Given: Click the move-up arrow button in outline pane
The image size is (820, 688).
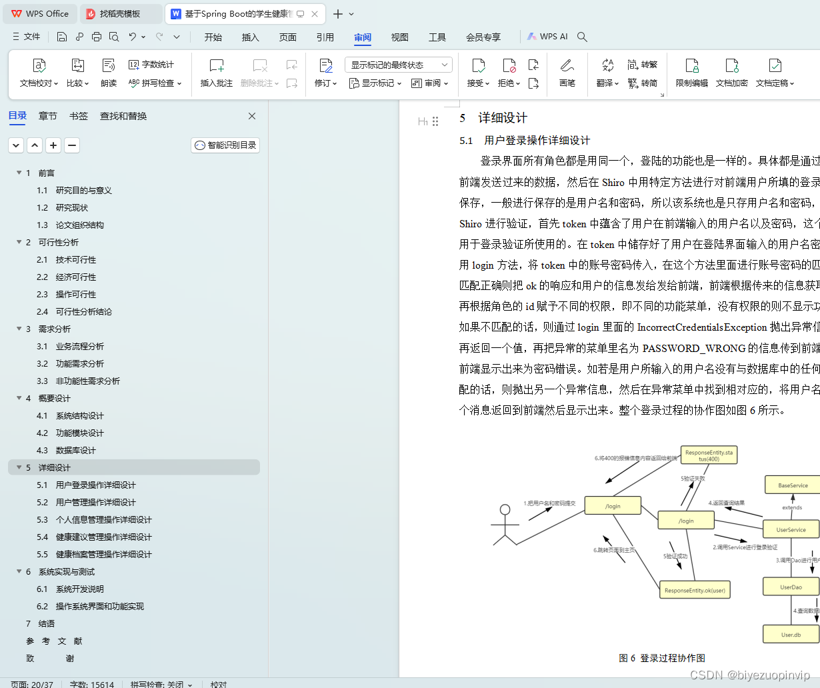Looking at the screenshot, I should click(35, 145).
